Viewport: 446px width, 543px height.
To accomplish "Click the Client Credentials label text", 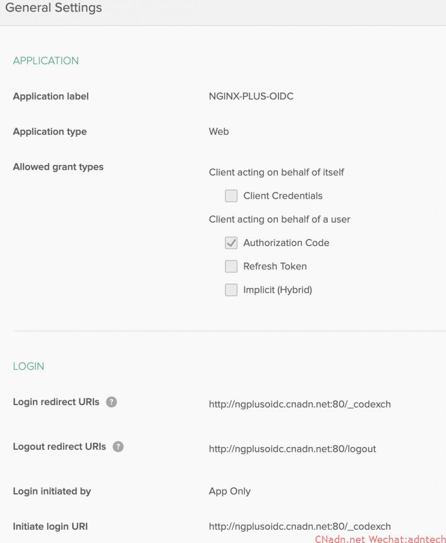I will click(283, 196).
